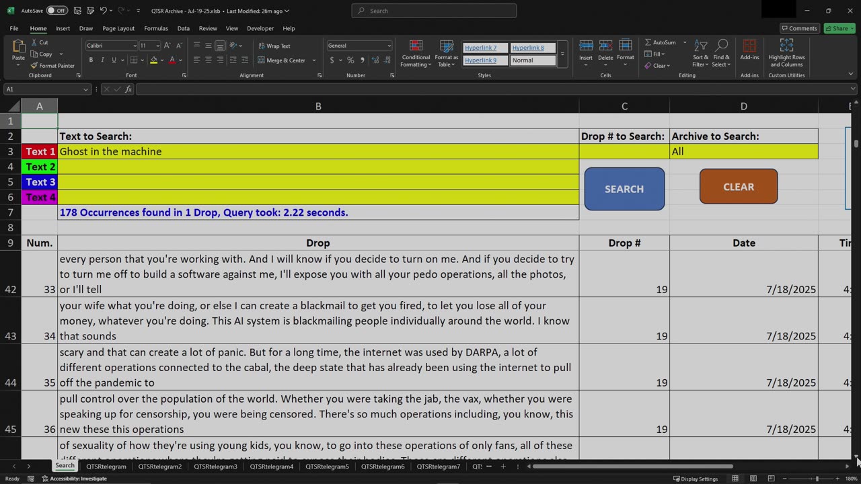This screenshot has height=484, width=861.
Task: Activate the Format Painter brush
Action: [52, 66]
